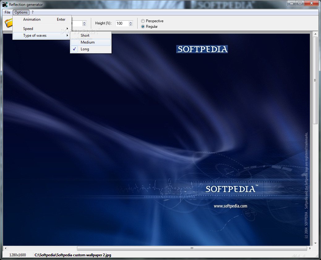Click up arrow of partially hidden spinner

(x=84, y=22)
